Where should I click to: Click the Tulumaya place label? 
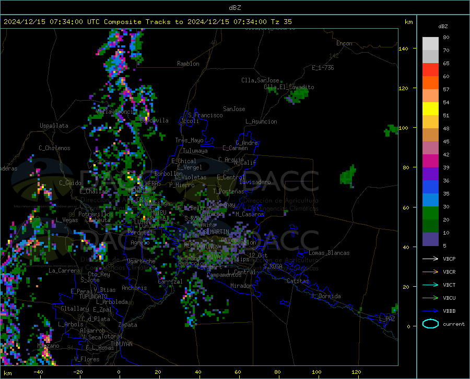coord(195,151)
